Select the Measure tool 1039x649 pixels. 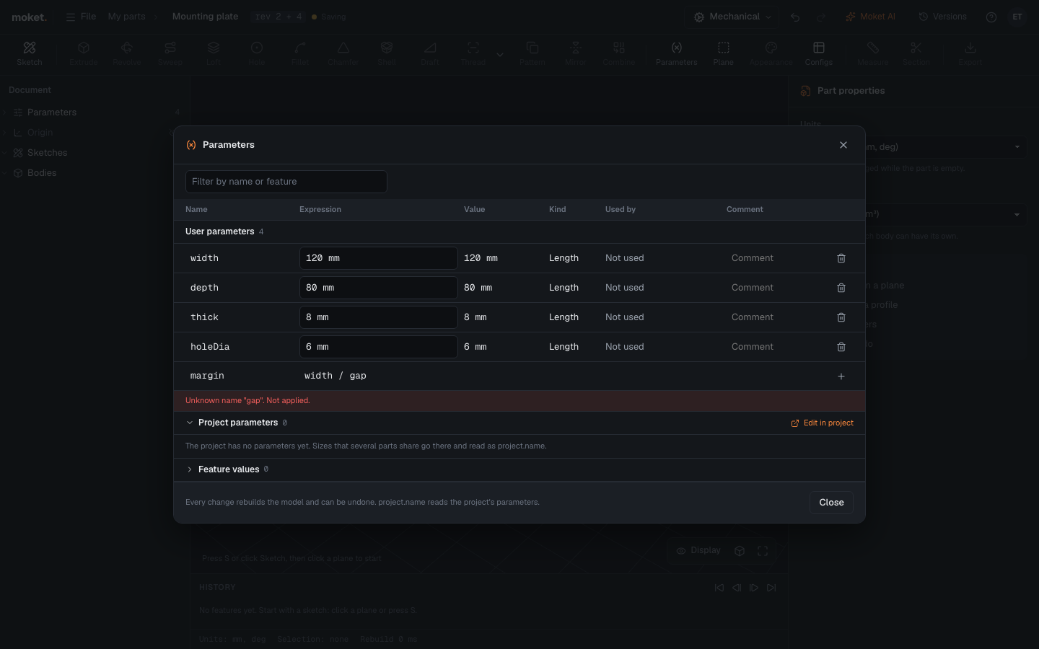(x=873, y=53)
